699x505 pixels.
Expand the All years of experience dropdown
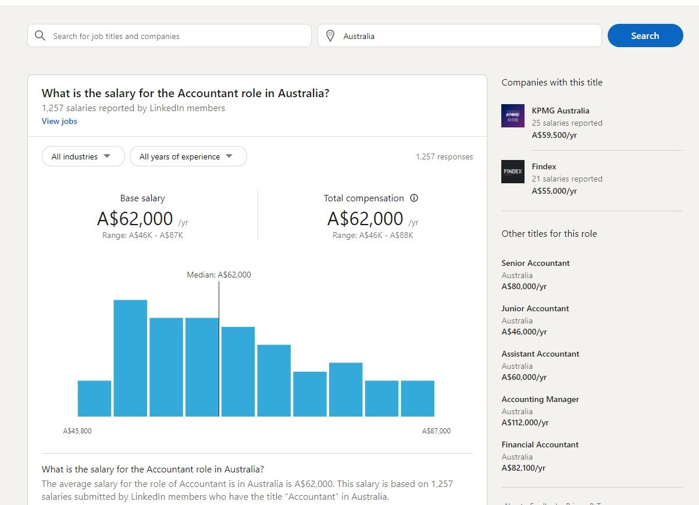188,157
